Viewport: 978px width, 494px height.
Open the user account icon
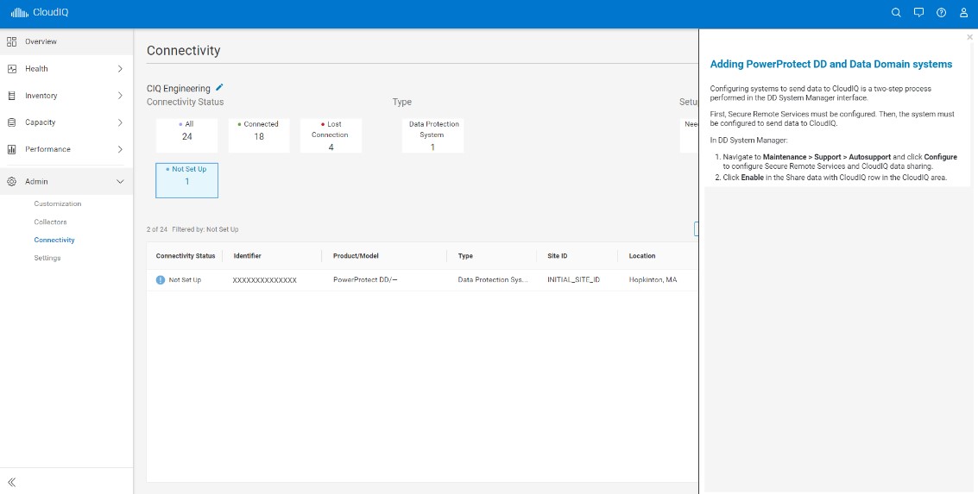963,12
